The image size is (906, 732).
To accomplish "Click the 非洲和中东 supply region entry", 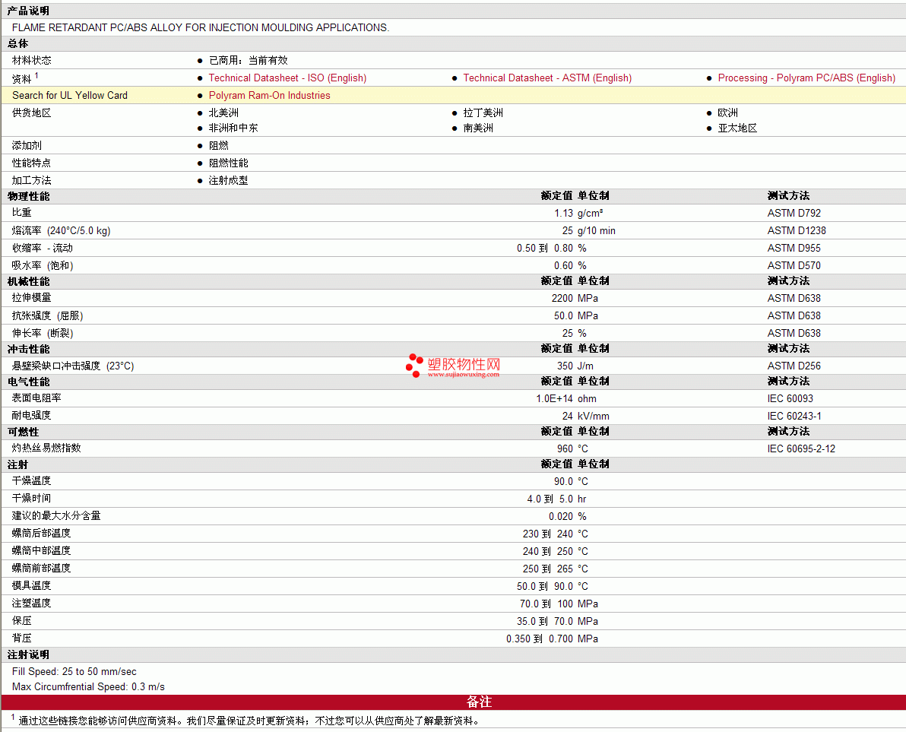I will pos(233,128).
